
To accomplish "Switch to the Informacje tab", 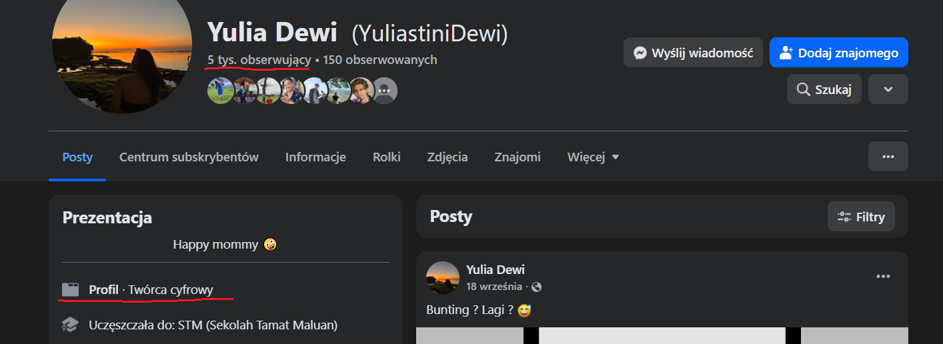I will pyautogui.click(x=315, y=157).
